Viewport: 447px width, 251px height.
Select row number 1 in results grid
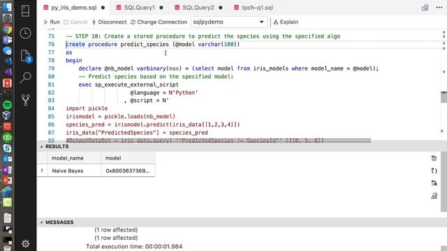[x=42, y=171]
